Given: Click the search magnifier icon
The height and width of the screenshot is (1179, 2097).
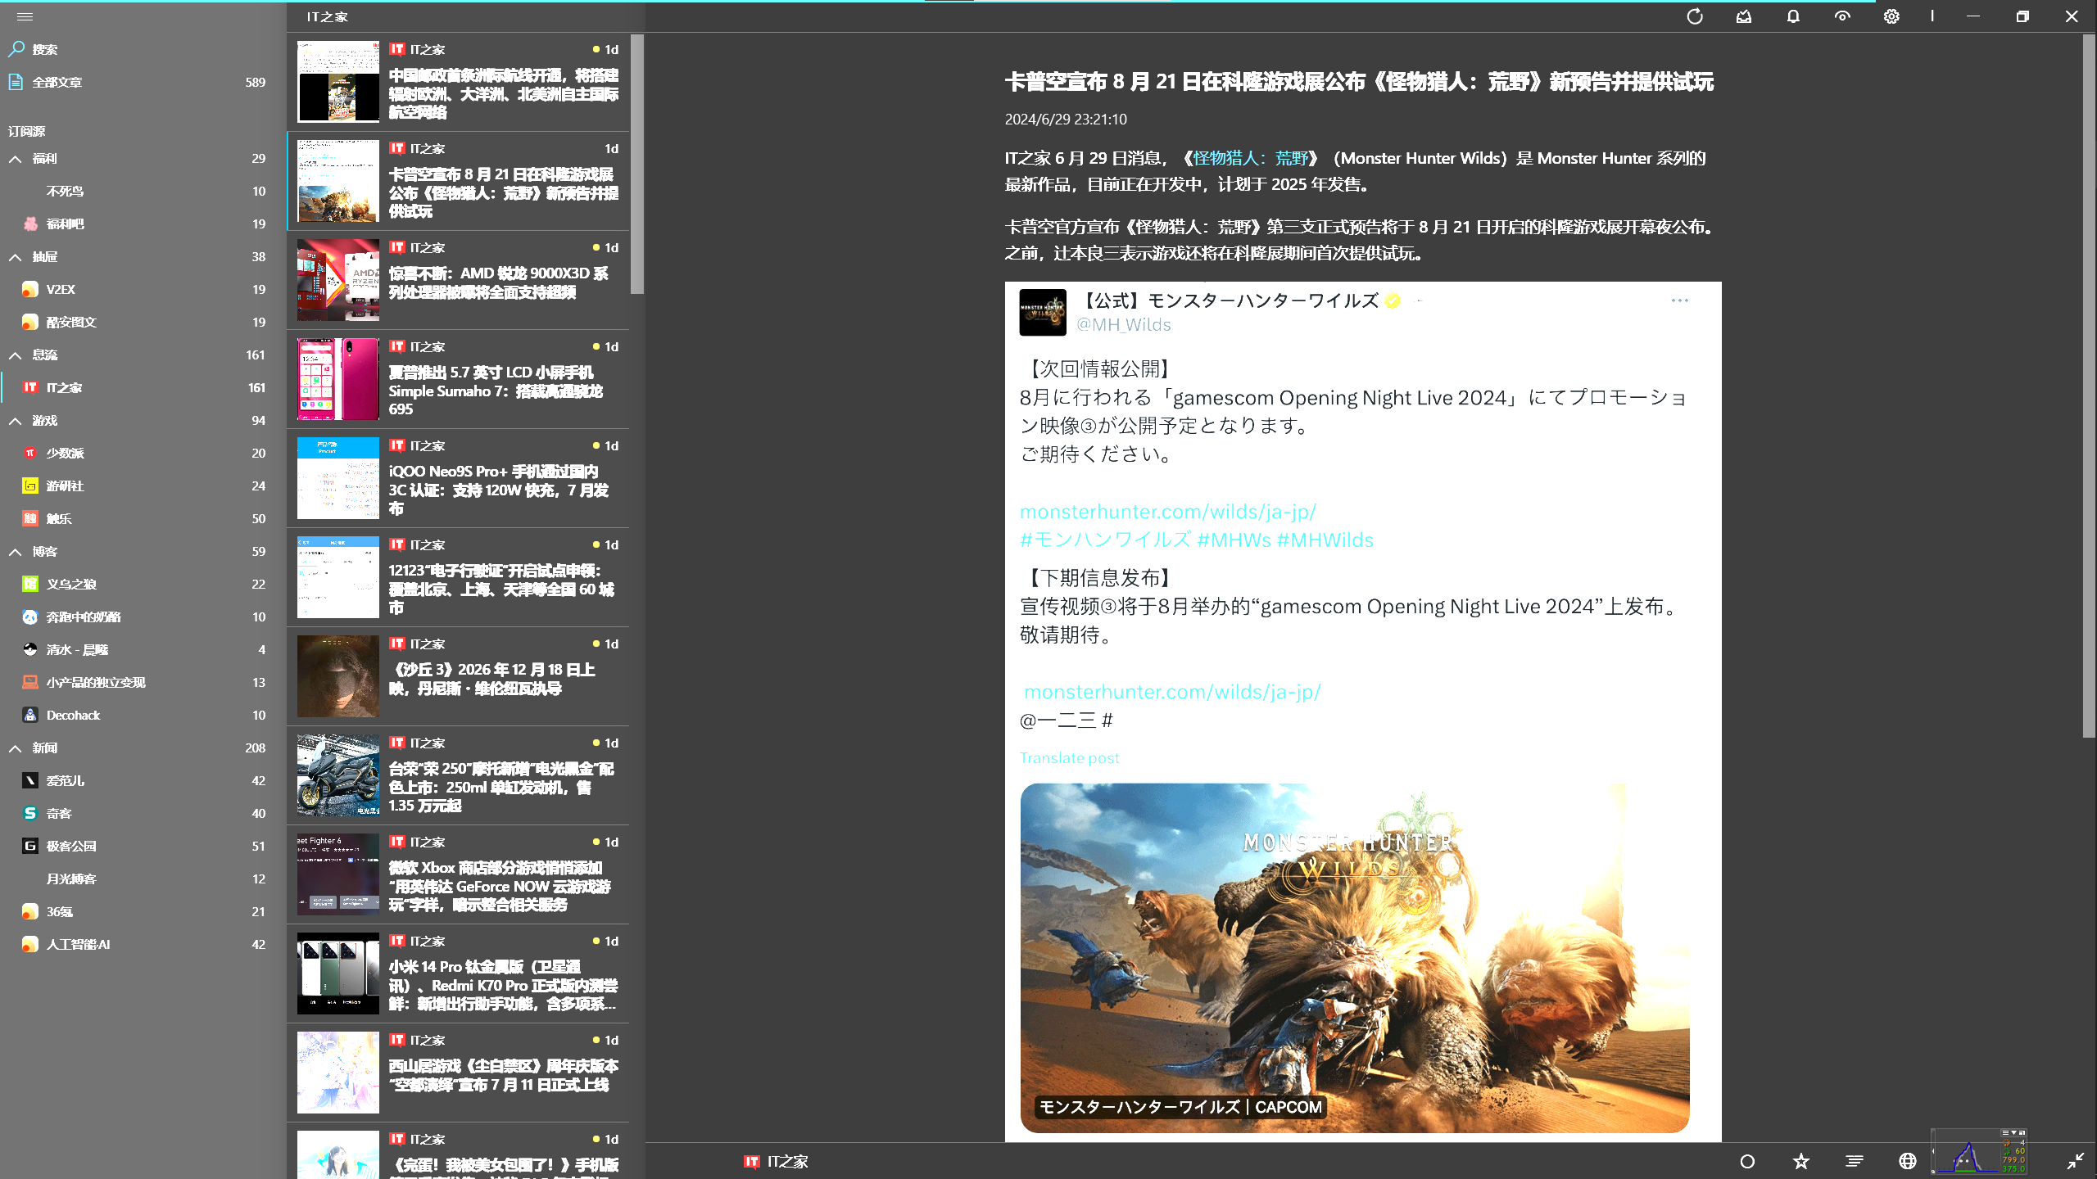Looking at the screenshot, I should (x=16, y=49).
